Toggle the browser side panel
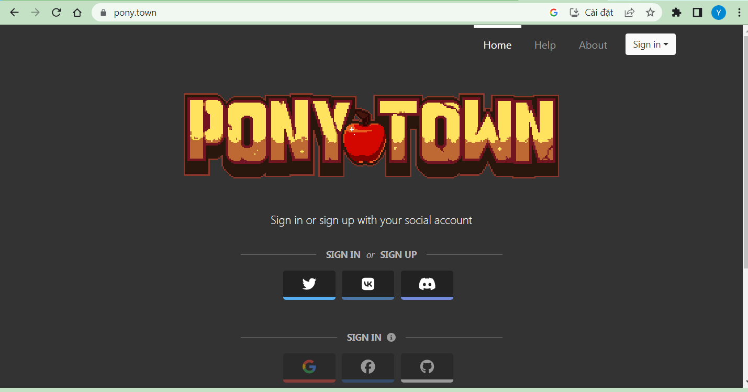Screen dimensions: 748x392 [x=697, y=13]
